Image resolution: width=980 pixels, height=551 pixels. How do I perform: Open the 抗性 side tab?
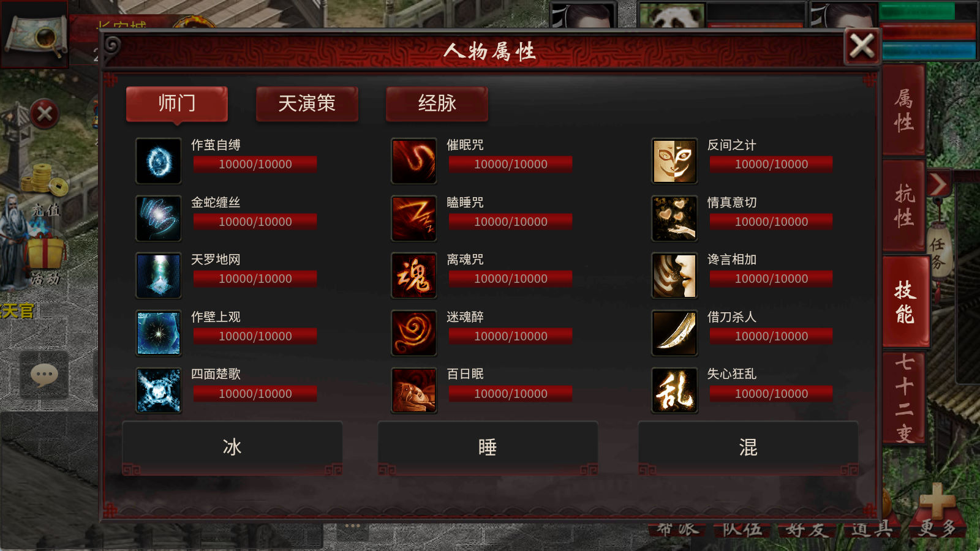point(903,206)
